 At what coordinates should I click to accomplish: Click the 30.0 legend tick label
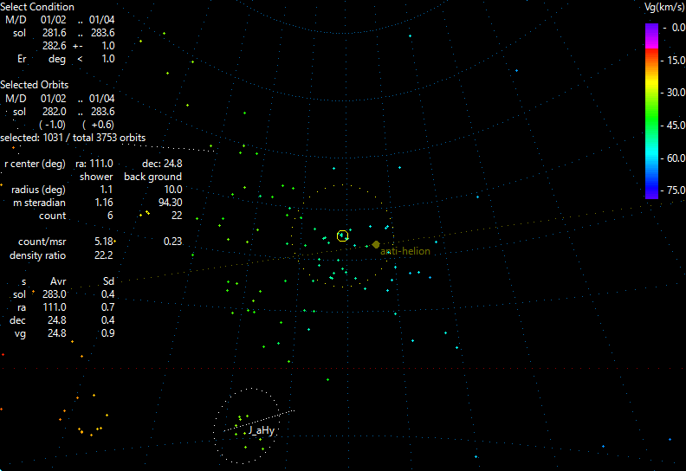point(676,93)
